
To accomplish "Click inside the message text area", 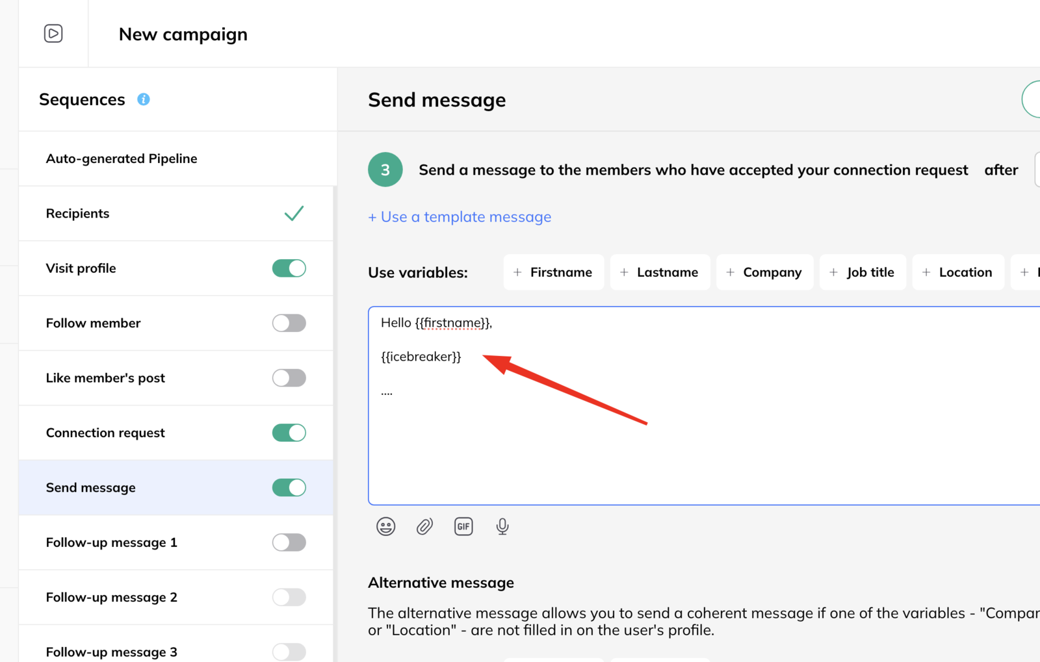I will pos(704,405).
